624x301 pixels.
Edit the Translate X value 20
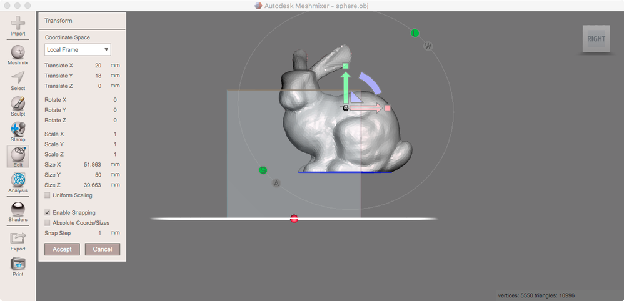(x=98, y=65)
